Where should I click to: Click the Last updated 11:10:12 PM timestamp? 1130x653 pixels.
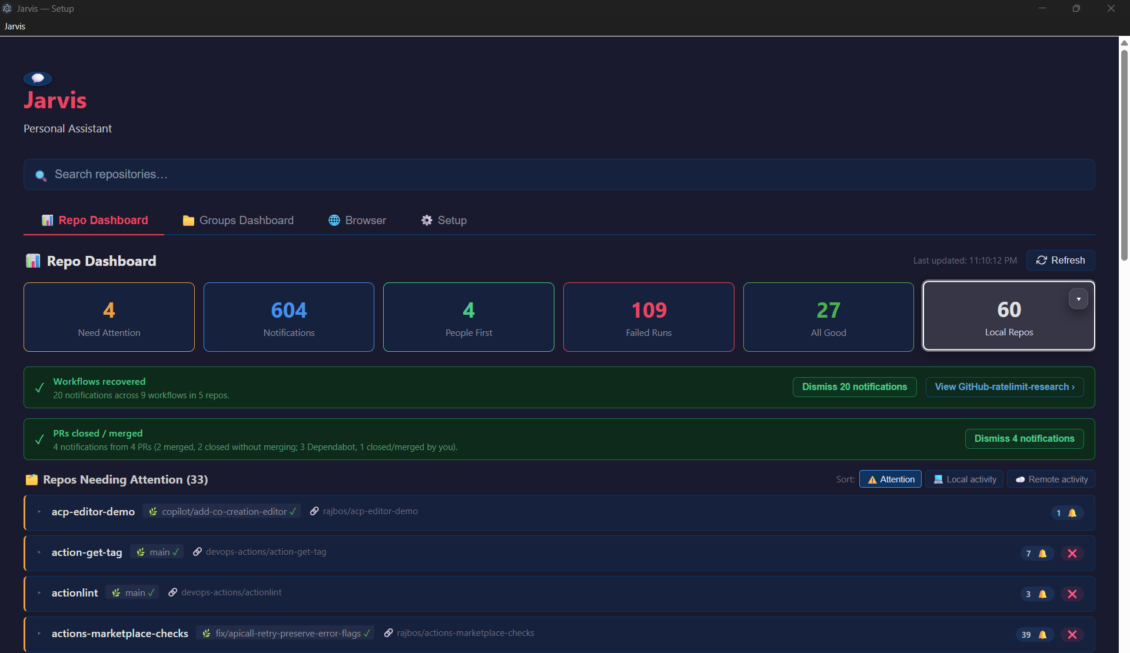965,261
